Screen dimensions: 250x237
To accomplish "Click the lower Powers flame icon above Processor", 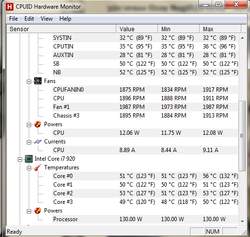I will [x=38, y=211].
